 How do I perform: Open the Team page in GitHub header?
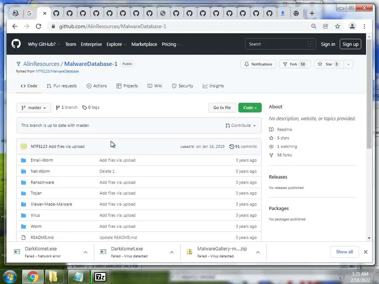71,44
